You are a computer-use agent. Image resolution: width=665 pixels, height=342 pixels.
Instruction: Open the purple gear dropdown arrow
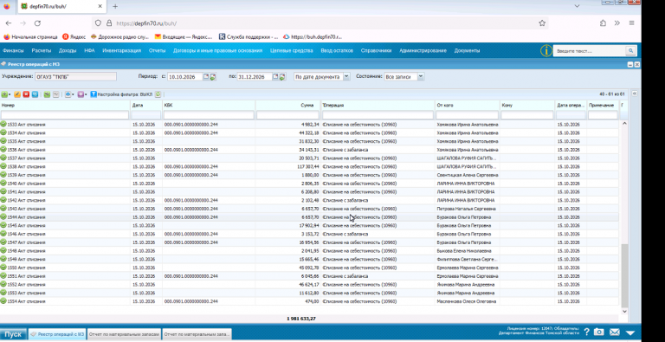click(x=86, y=94)
